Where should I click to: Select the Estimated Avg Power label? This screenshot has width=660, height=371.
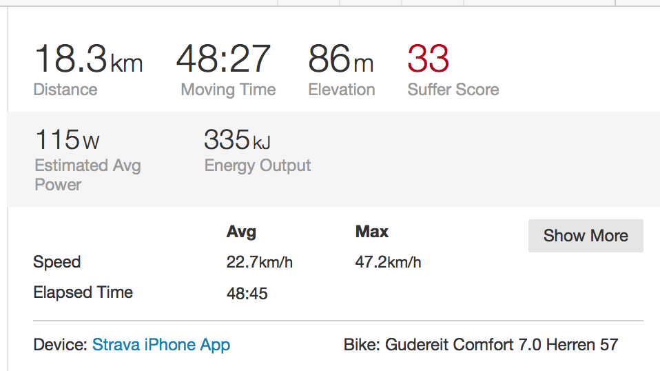87,175
